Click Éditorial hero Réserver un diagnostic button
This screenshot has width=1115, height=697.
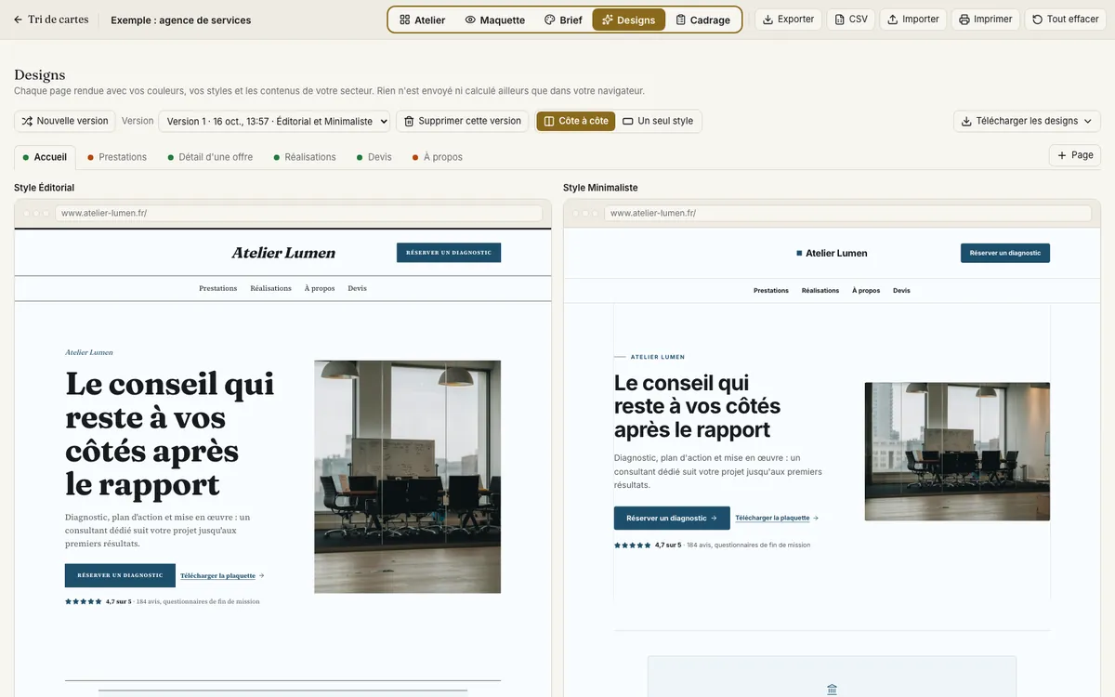tap(120, 575)
